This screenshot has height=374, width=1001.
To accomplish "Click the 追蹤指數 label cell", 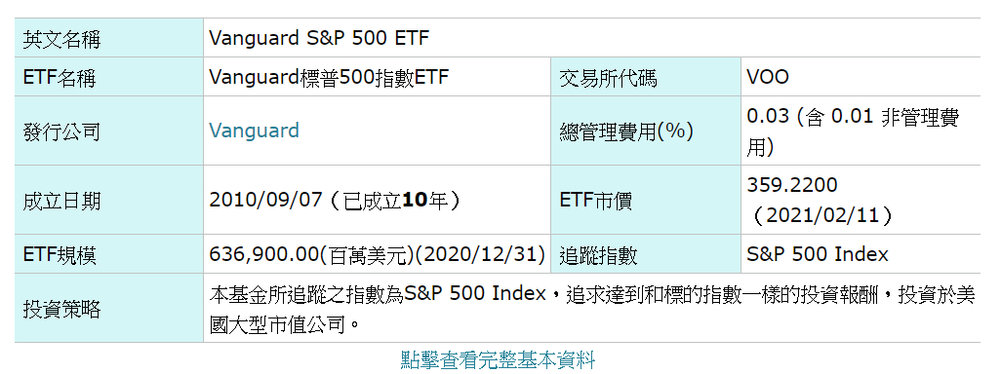I will [646, 254].
